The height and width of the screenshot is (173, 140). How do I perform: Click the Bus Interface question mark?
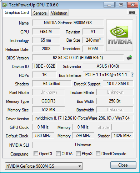pyautogui.click(x=132, y=75)
